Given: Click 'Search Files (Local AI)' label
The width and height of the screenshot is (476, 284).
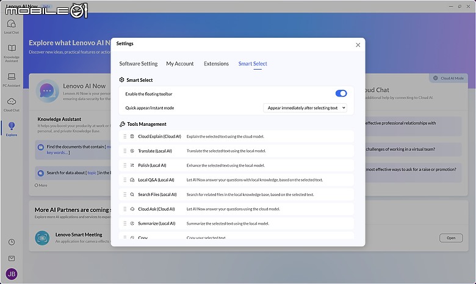Looking at the screenshot, I should [x=157, y=194].
